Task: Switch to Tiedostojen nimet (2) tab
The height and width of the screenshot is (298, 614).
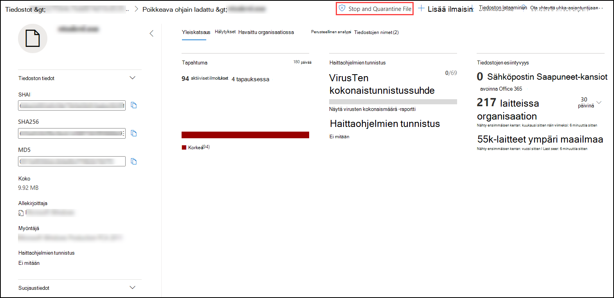Action: click(376, 32)
